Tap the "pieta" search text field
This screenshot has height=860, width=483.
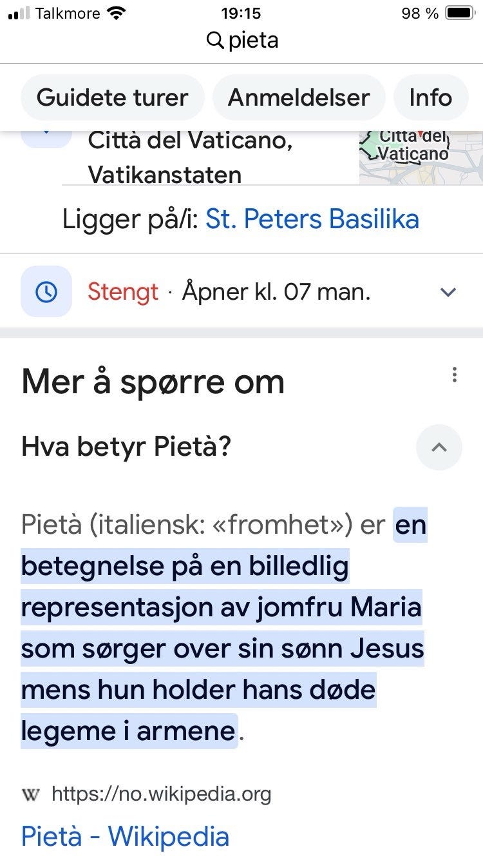tap(253, 41)
